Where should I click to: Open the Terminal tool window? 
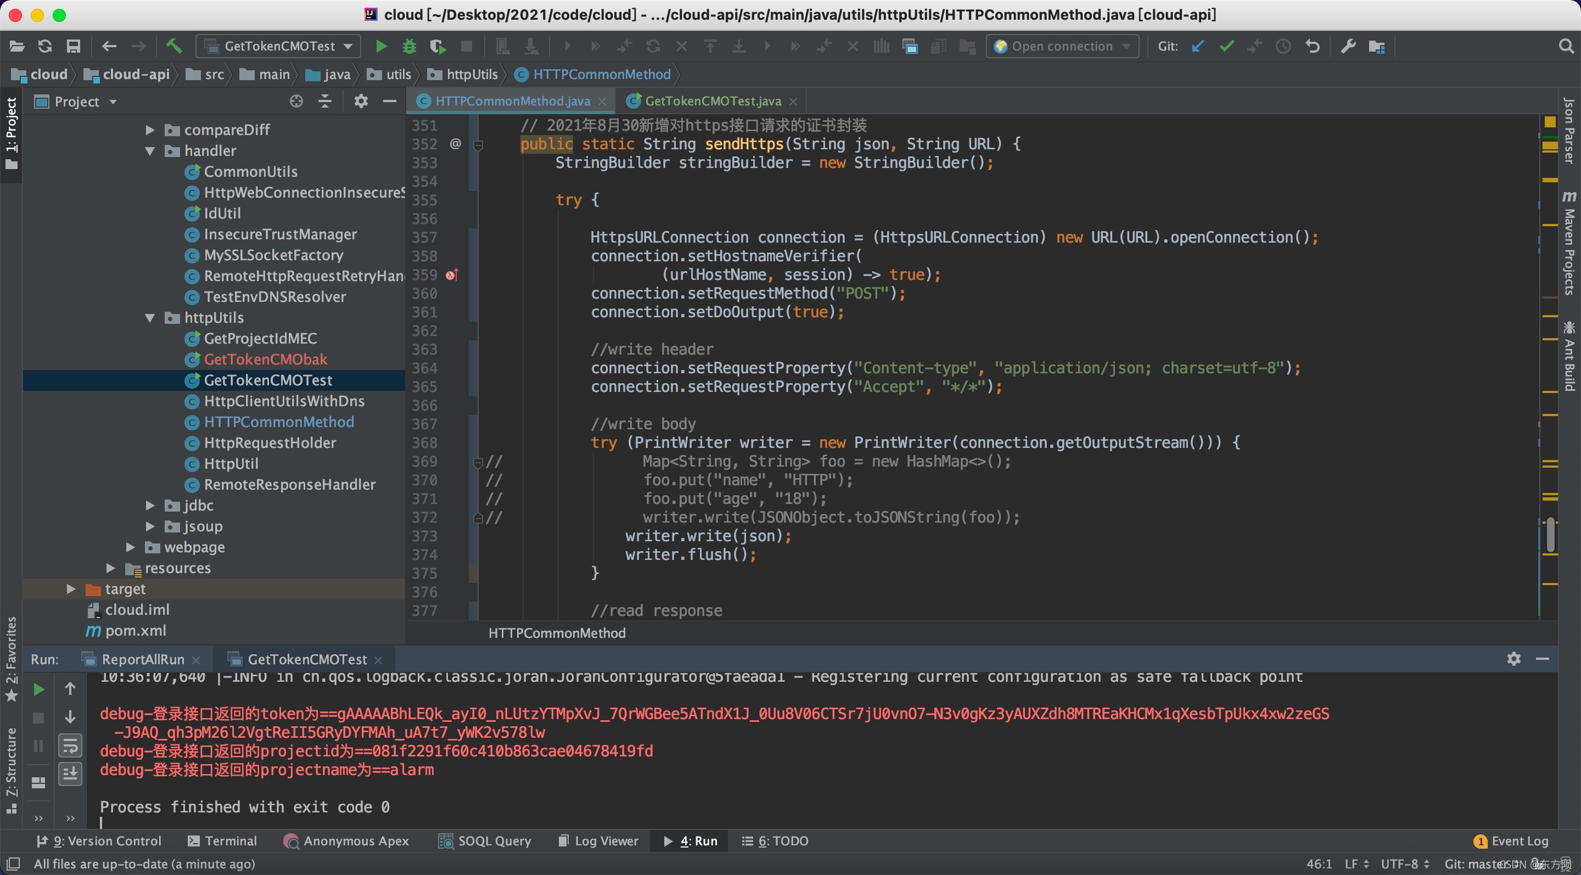pos(222,840)
